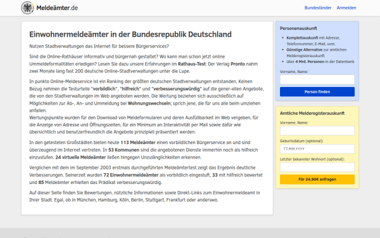Click the Letzter bekannter Wohnort (optional) label
The width and height of the screenshot is (380, 238).
pos(312,159)
